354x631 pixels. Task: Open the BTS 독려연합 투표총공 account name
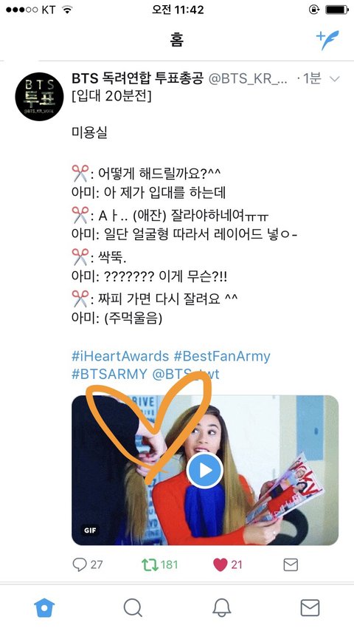click(138, 78)
